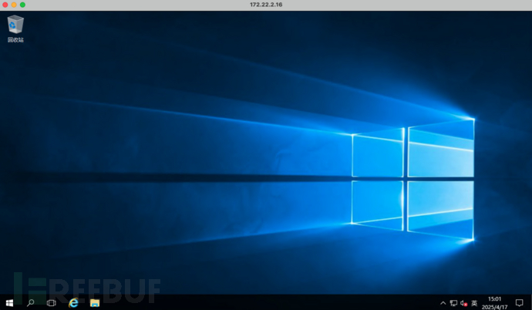532x310 pixels.
Task: Select the Recycle Bin desktop icon
Action: 15,29
